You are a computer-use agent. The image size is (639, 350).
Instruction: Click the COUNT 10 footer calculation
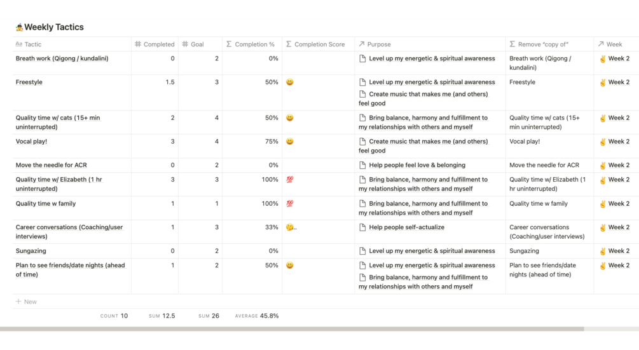(x=114, y=316)
